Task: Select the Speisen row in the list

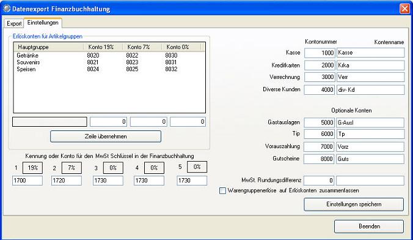Action: 109,69
